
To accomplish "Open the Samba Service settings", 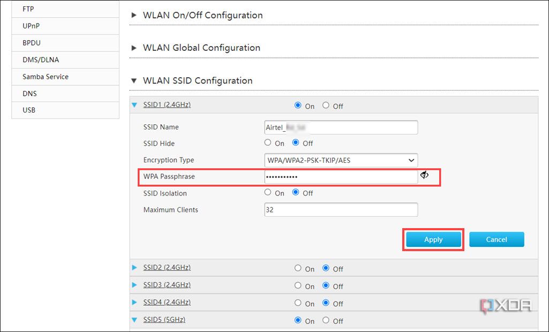I will pos(44,77).
